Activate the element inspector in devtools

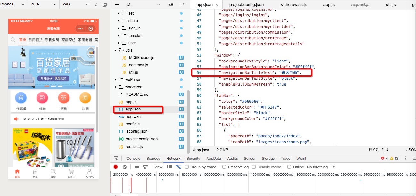(116, 159)
